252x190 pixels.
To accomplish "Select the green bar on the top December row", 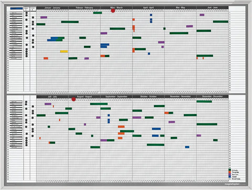I will coord(204,101).
